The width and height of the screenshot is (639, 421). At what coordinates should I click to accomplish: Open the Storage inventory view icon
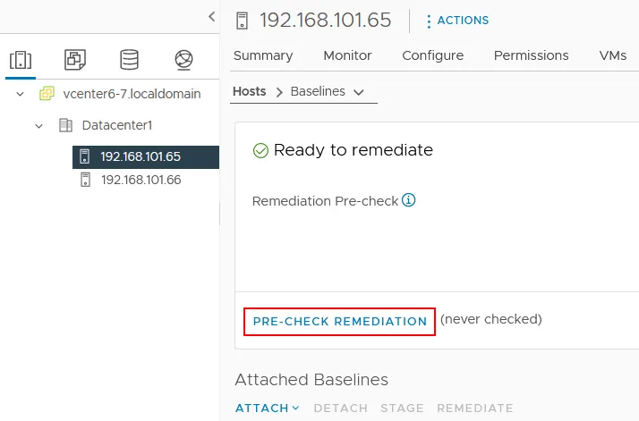130,60
